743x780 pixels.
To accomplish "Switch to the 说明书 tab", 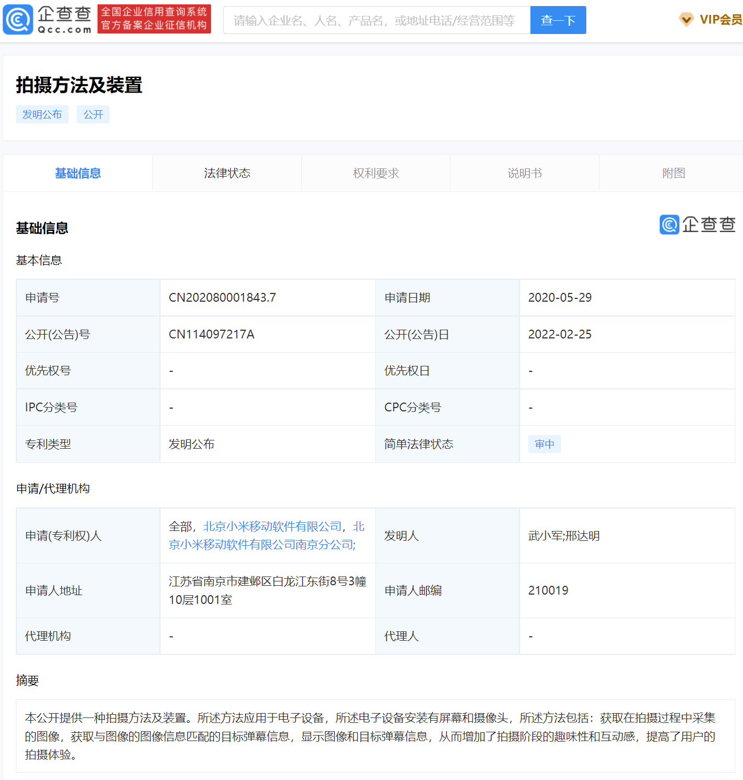I will [x=524, y=173].
